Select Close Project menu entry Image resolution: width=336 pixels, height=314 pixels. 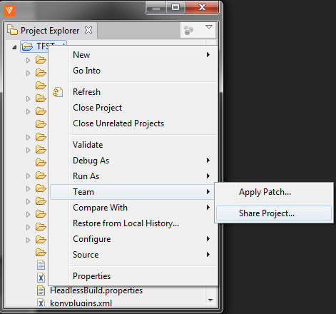pos(133,108)
